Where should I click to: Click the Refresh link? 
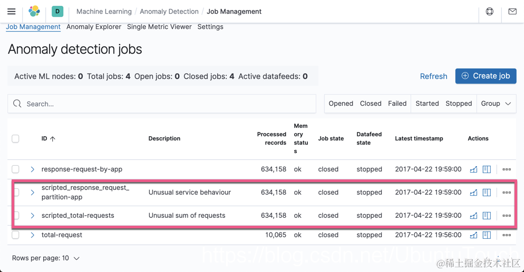(433, 76)
